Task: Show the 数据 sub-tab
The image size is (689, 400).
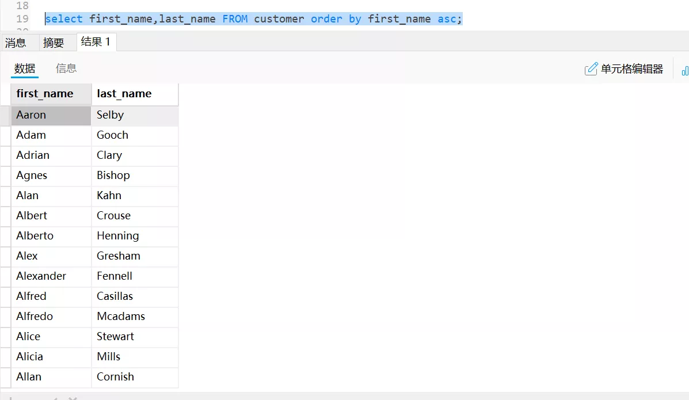Action: (25, 68)
